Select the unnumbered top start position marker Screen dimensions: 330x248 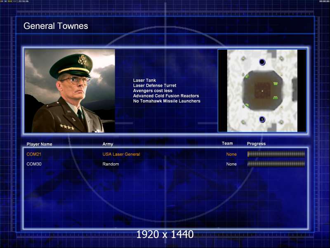pos(262,62)
